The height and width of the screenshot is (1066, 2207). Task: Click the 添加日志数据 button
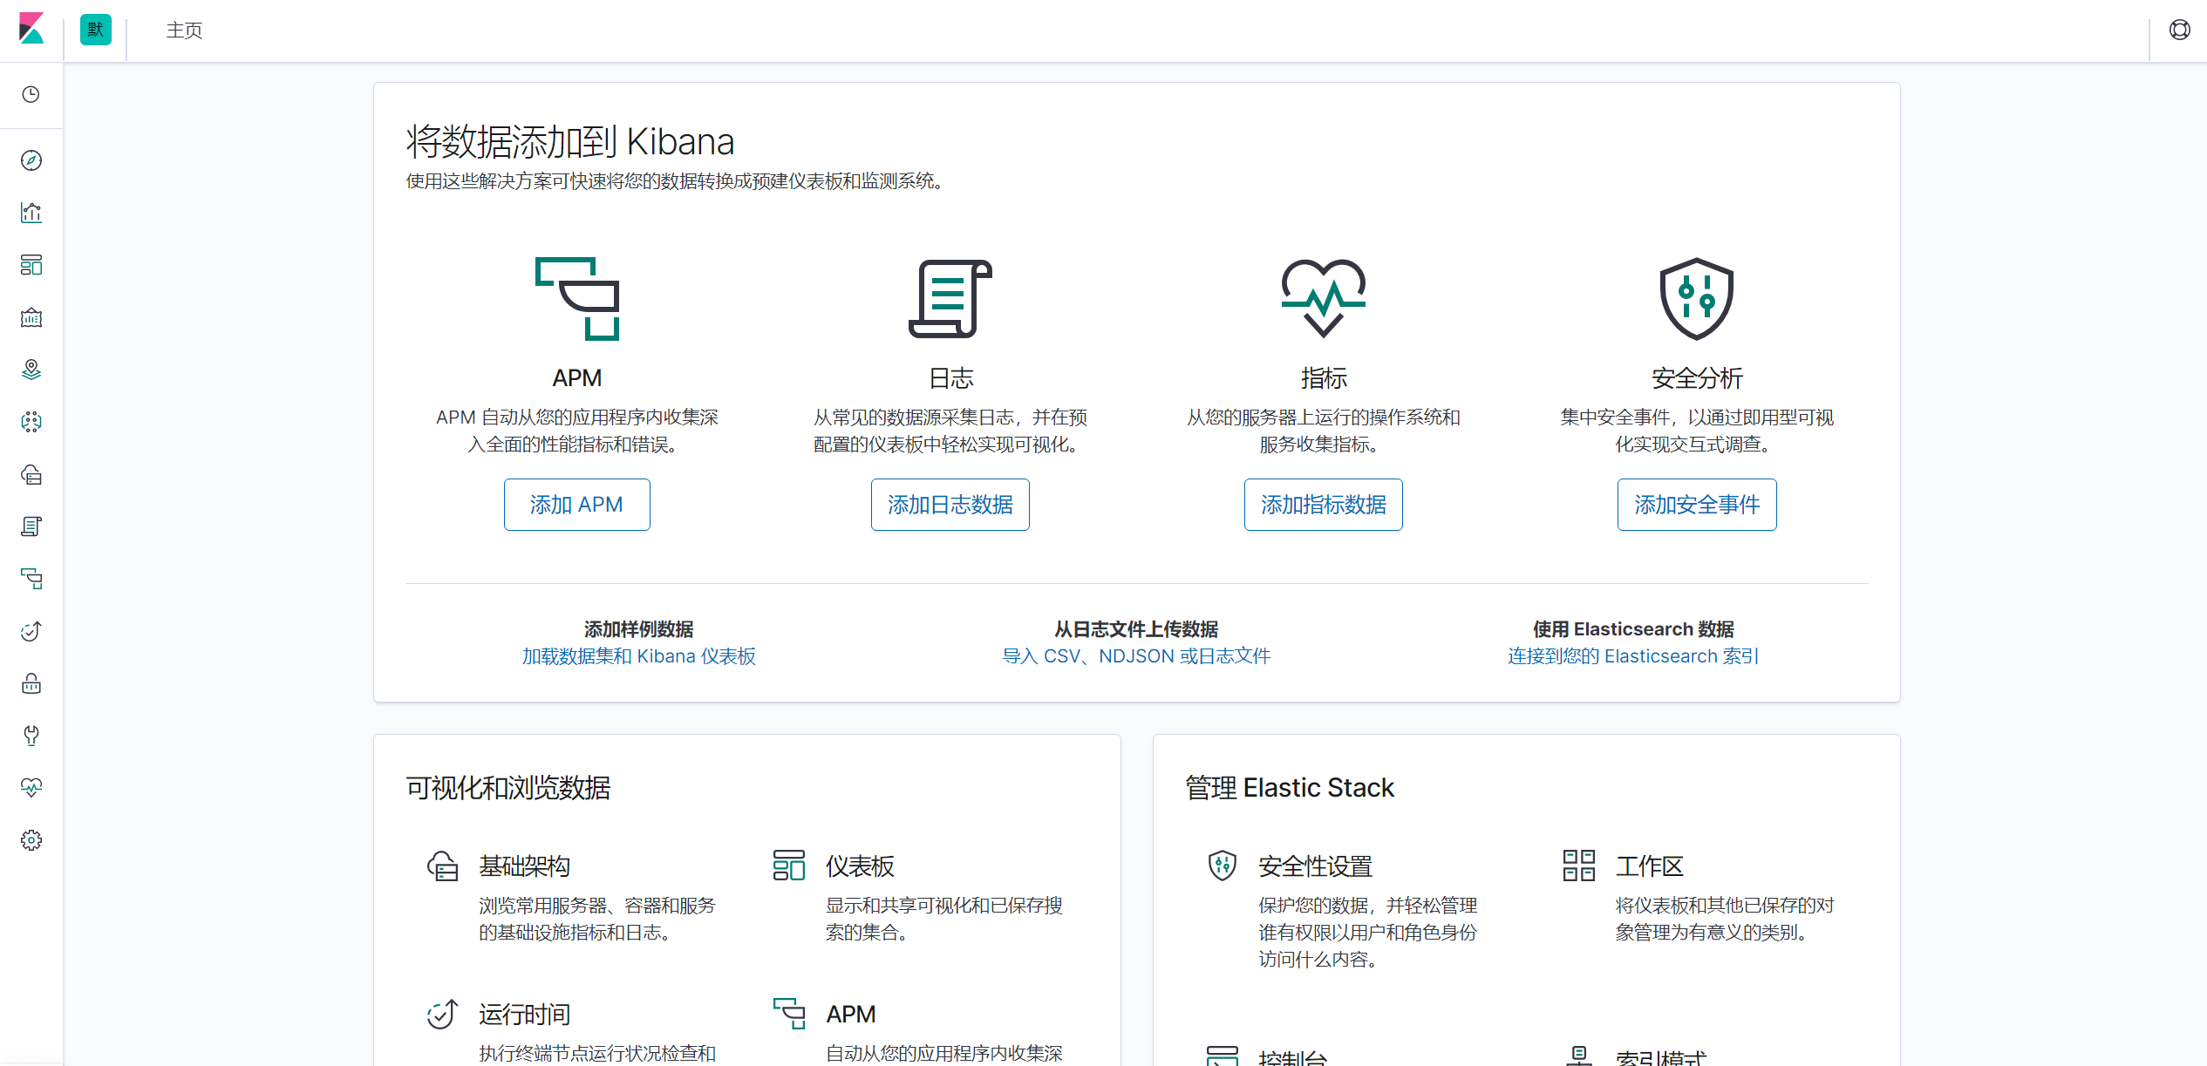(950, 504)
